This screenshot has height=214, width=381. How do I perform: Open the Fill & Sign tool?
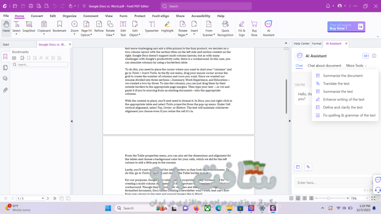coord(241,28)
